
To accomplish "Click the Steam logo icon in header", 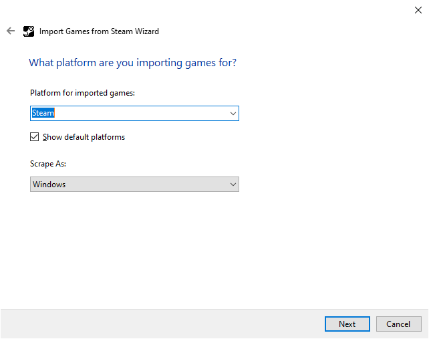I will [29, 31].
